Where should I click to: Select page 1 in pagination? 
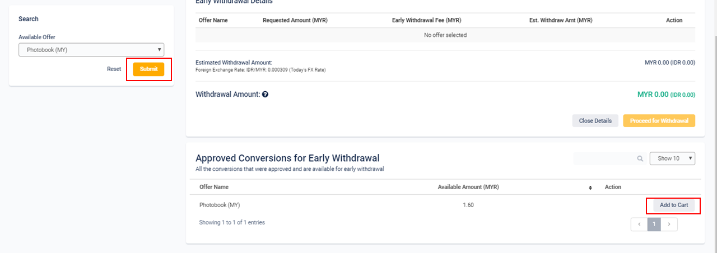(x=654, y=224)
